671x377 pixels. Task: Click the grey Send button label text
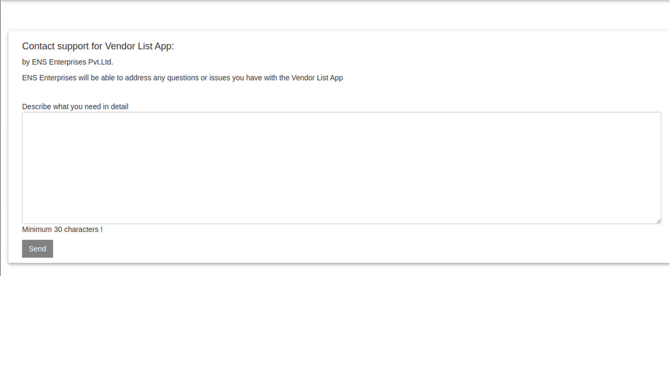(x=37, y=248)
